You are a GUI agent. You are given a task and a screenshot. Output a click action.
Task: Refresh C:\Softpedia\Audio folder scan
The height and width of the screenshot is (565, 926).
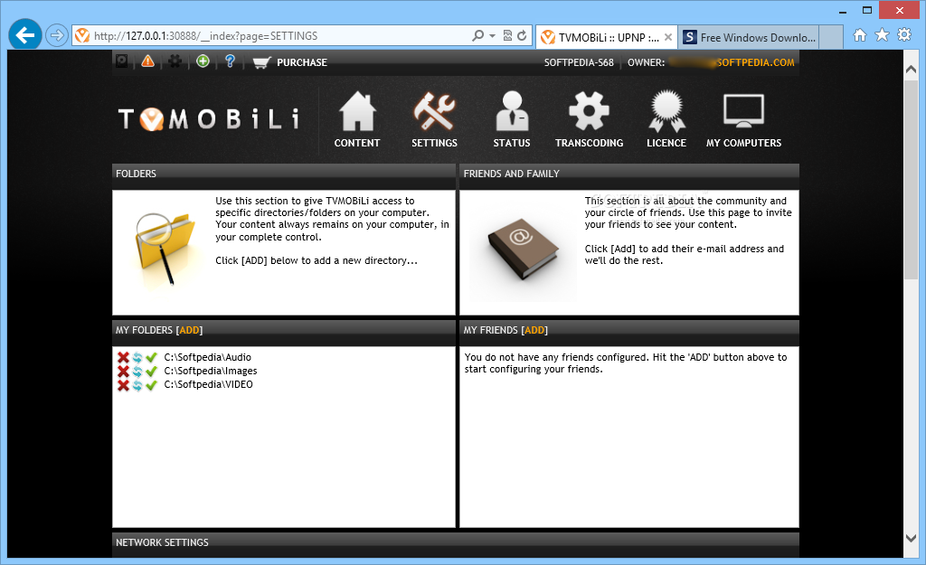point(137,357)
